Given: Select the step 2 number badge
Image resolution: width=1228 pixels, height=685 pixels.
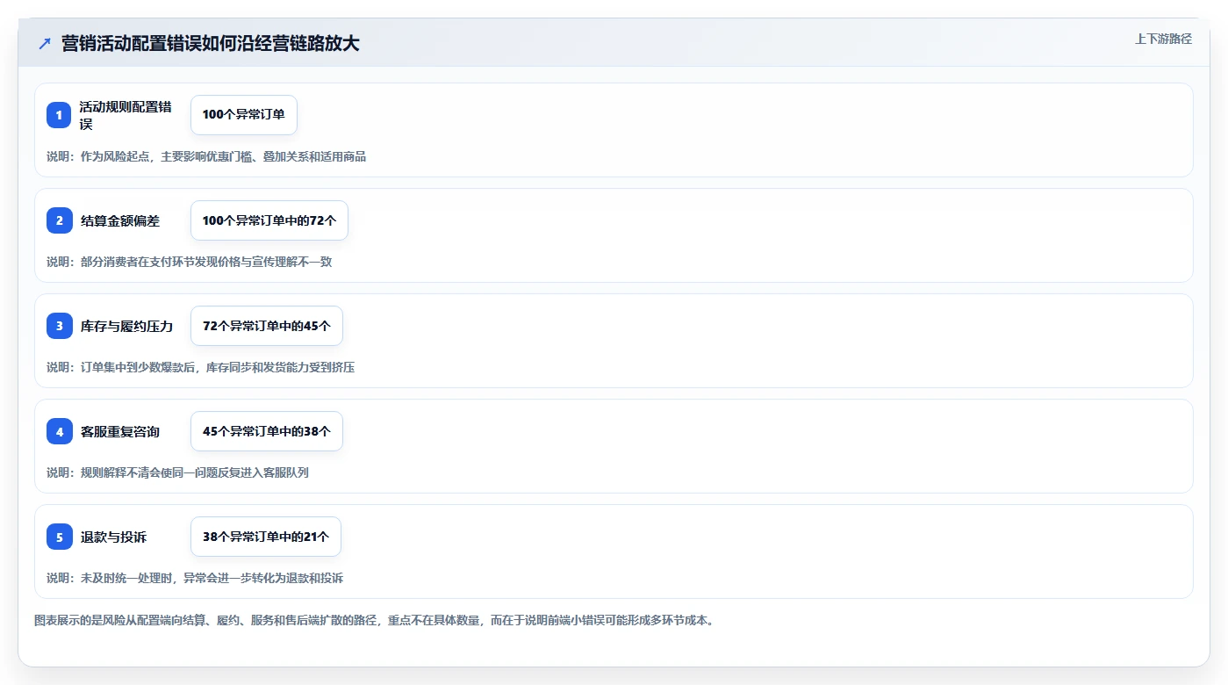Looking at the screenshot, I should coord(59,220).
